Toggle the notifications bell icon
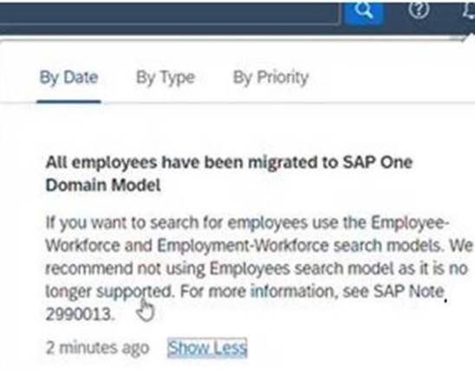The image size is (475, 370). click(469, 10)
